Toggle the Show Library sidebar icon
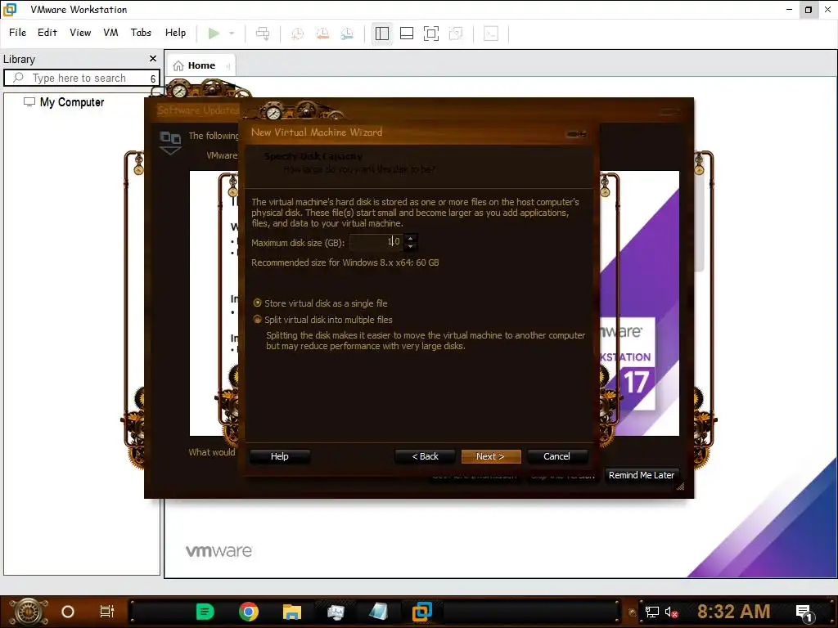 (382, 34)
